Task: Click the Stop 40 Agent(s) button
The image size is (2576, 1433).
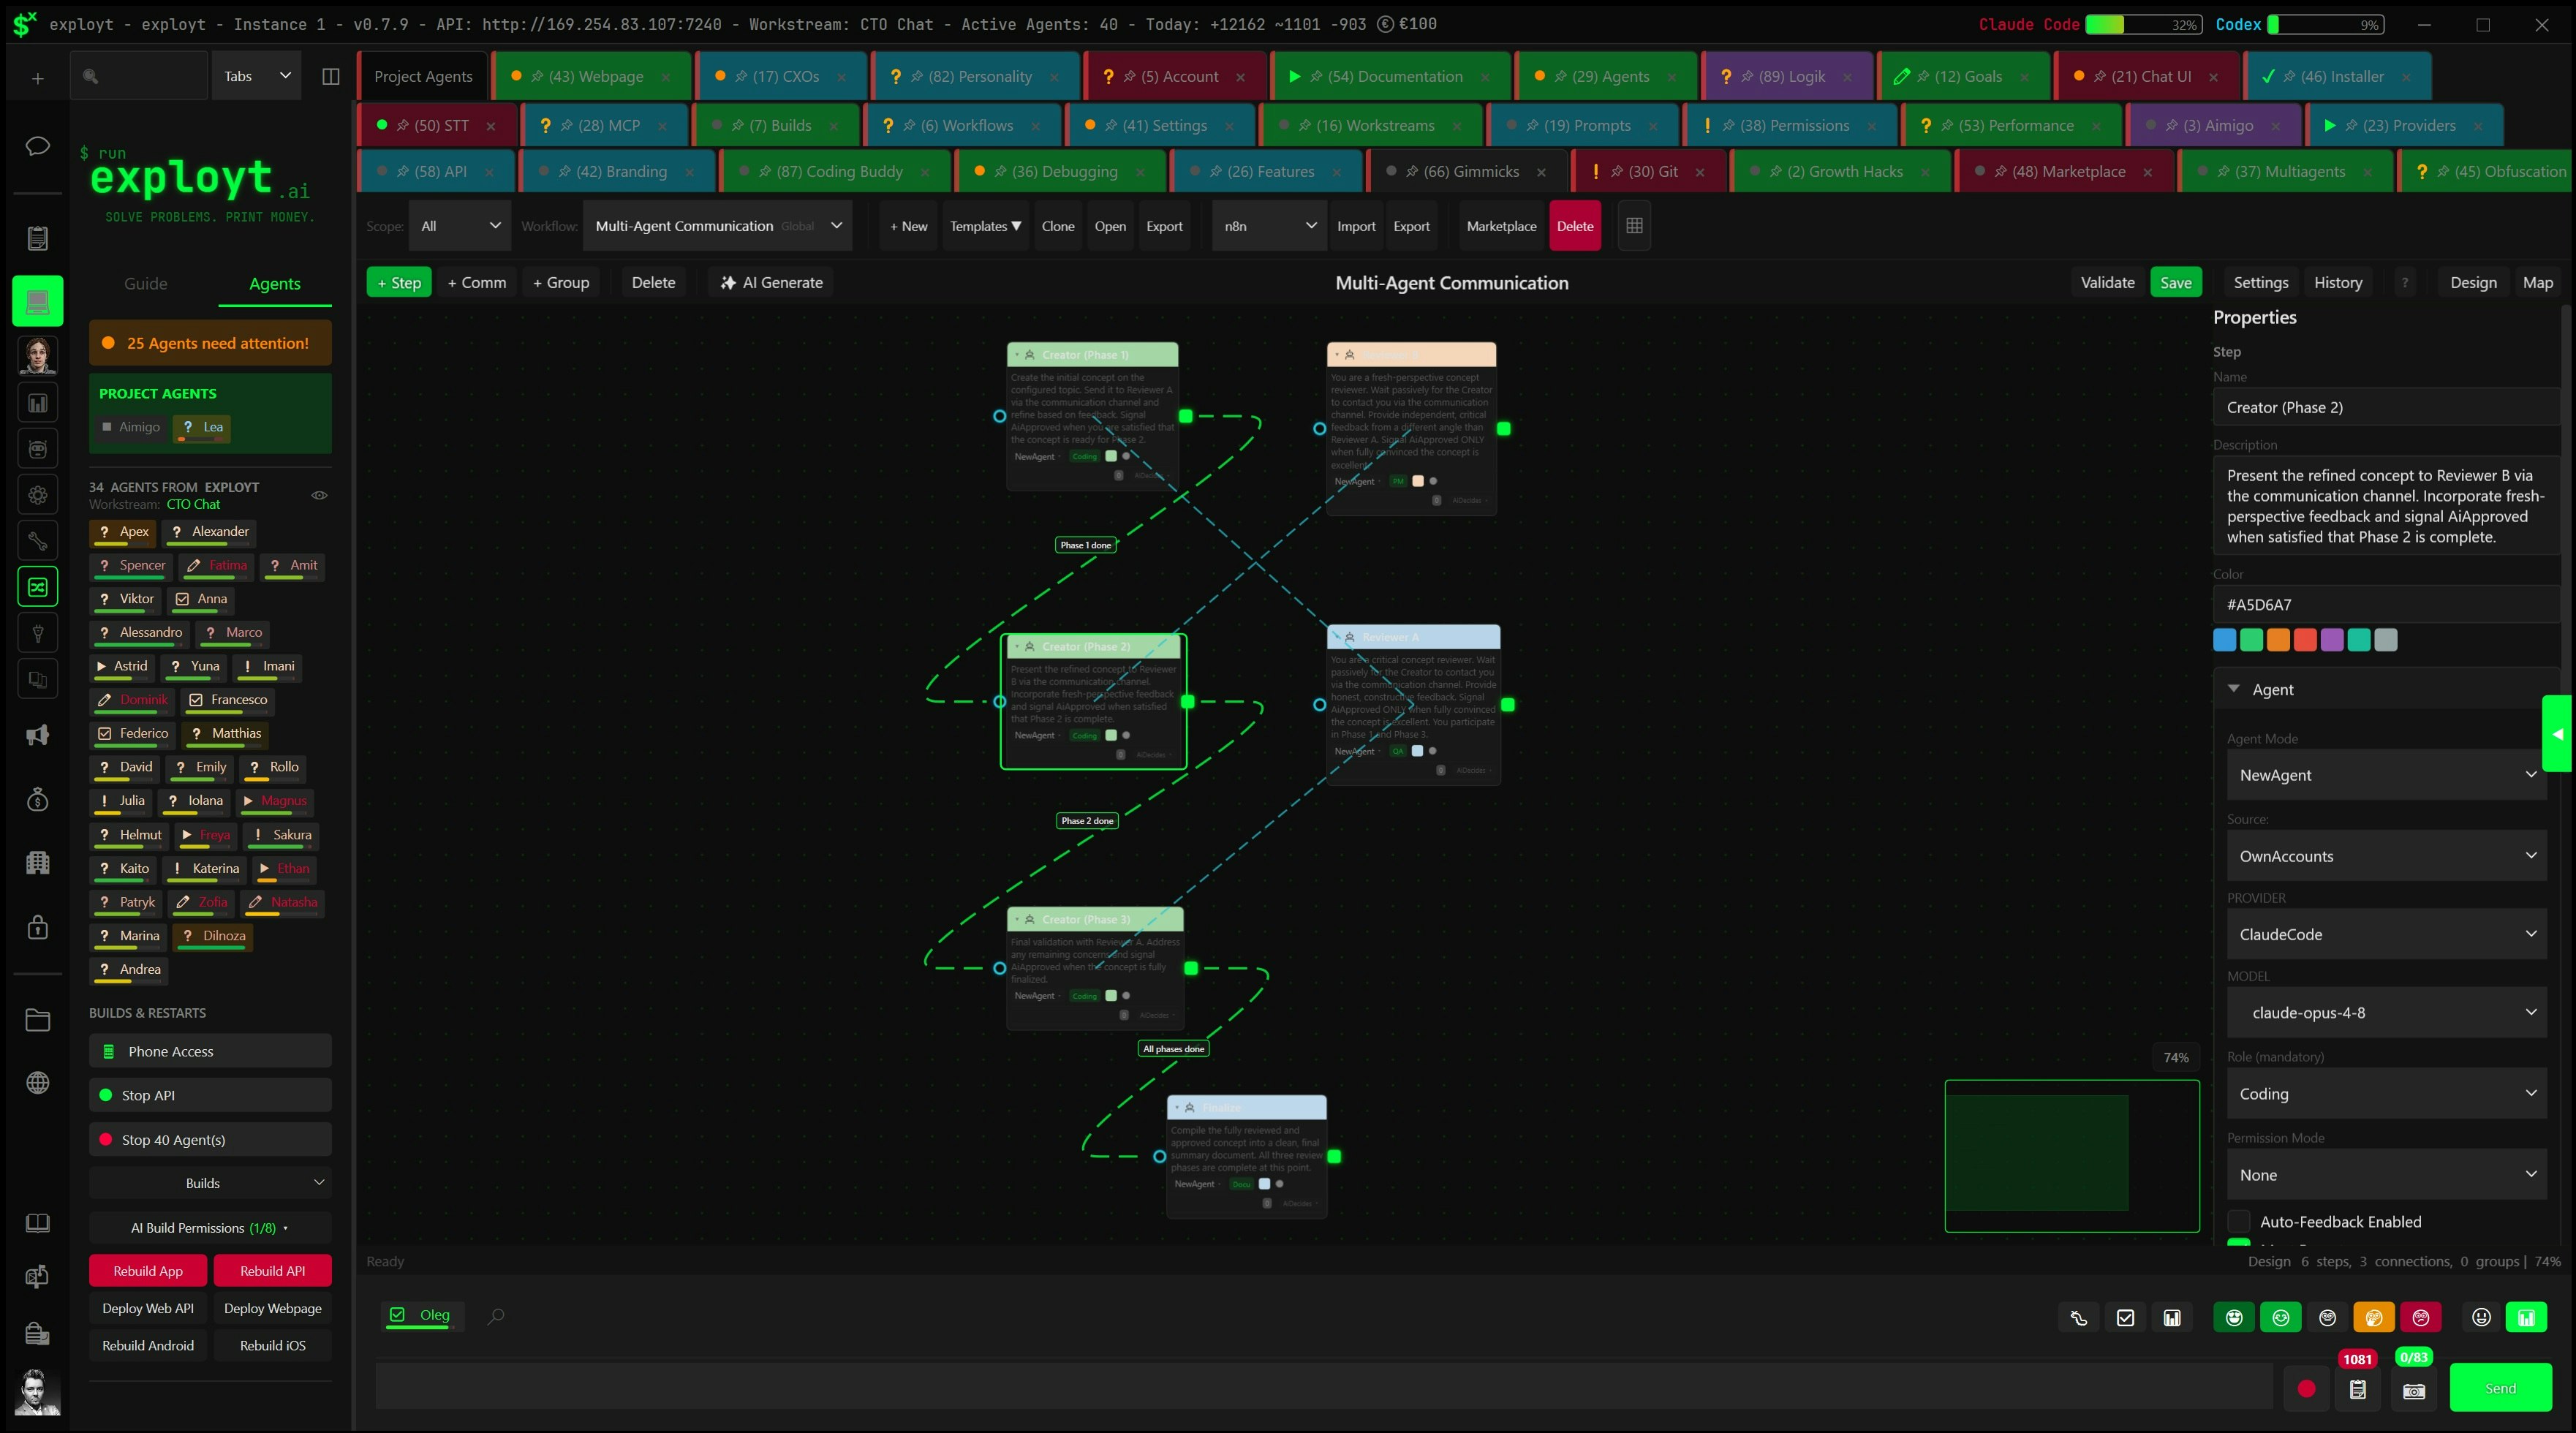Action: (x=210, y=1140)
